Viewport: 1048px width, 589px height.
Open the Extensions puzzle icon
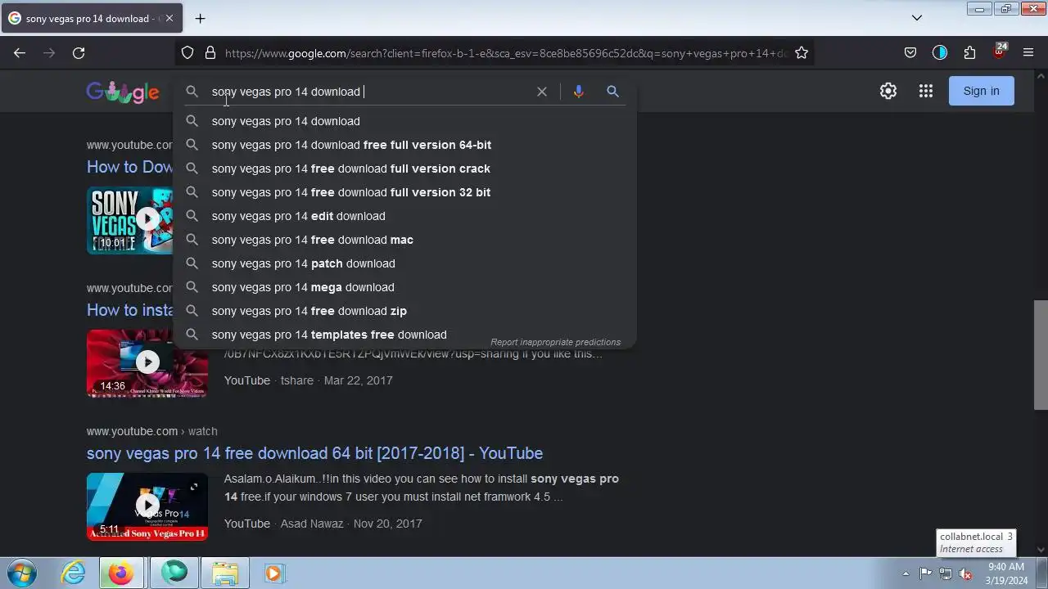pyautogui.click(x=969, y=53)
